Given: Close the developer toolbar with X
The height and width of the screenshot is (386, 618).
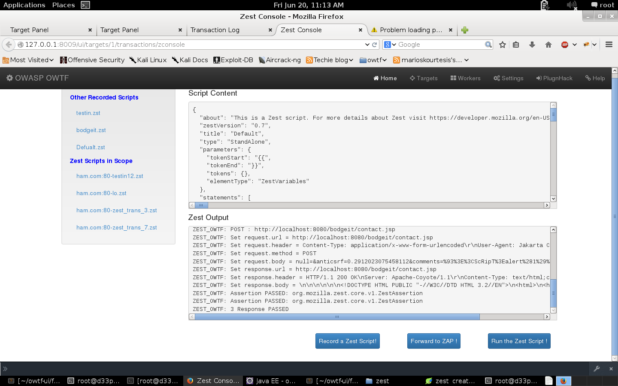Looking at the screenshot, I should click(x=611, y=368).
